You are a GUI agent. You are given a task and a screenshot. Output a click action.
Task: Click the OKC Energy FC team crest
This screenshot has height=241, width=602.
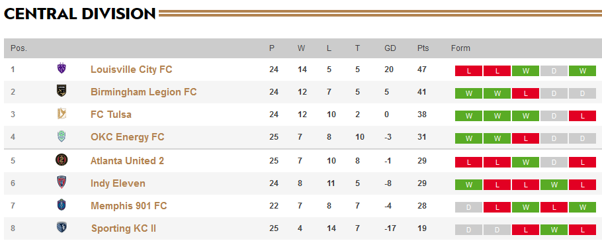pos(62,136)
